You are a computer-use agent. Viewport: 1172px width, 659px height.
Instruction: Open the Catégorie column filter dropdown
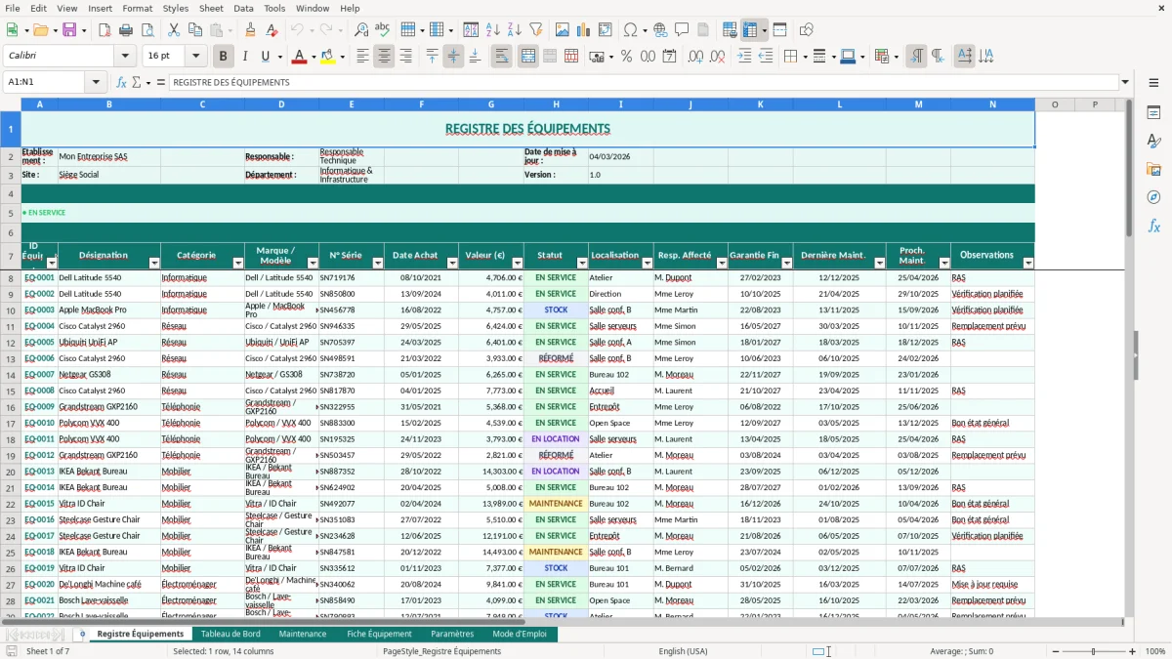click(x=238, y=263)
